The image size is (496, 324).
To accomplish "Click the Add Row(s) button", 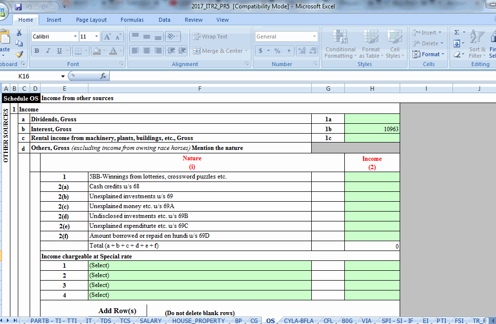I will [x=118, y=311].
